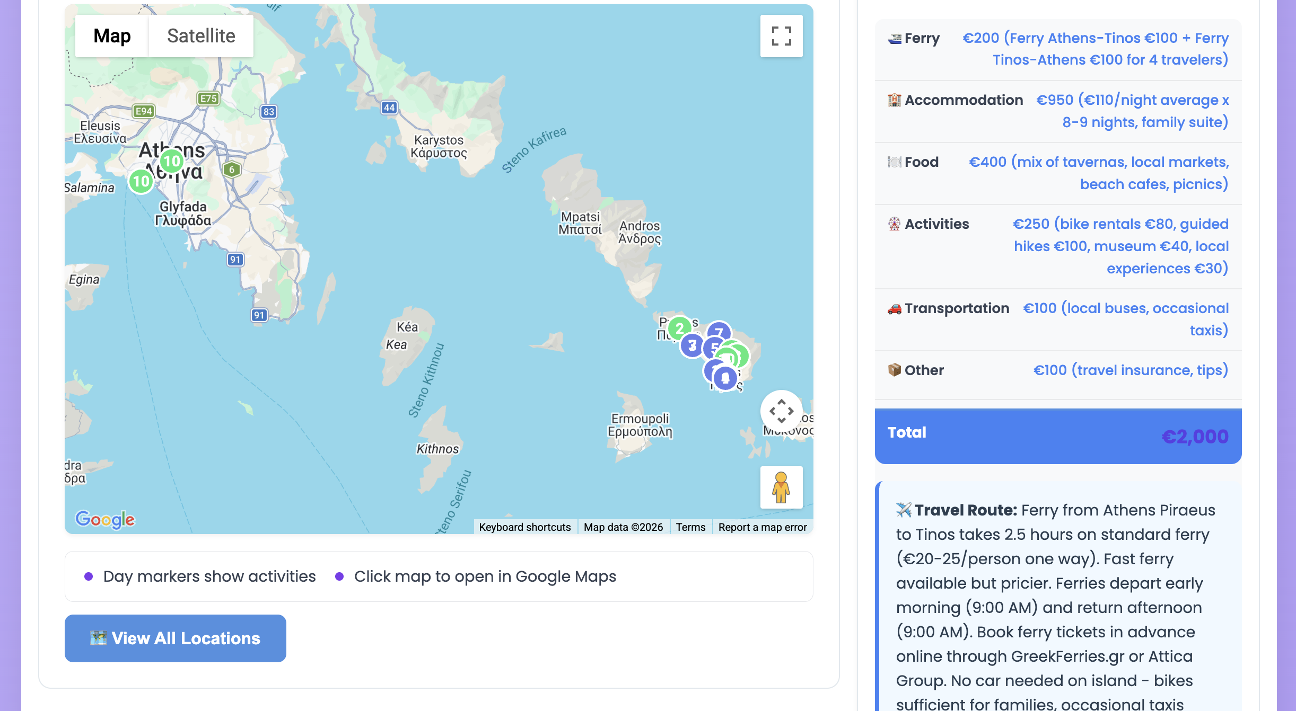Click the Accommodation hotel icon

[895, 100]
